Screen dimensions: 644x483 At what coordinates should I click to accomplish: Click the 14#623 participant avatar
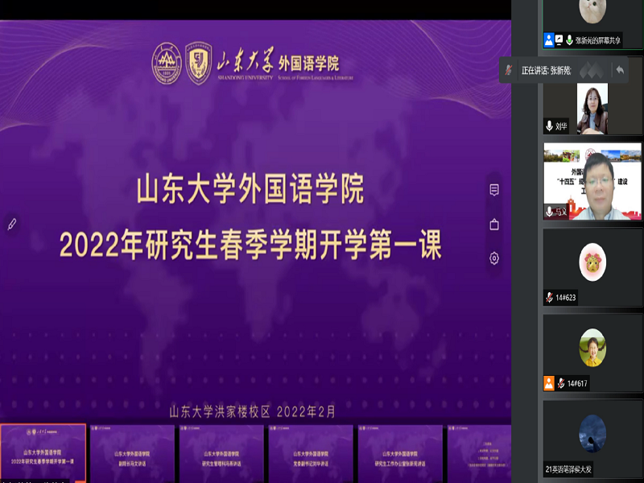(x=592, y=262)
